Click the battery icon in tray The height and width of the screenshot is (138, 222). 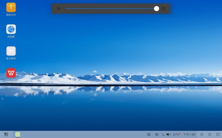tap(168, 134)
